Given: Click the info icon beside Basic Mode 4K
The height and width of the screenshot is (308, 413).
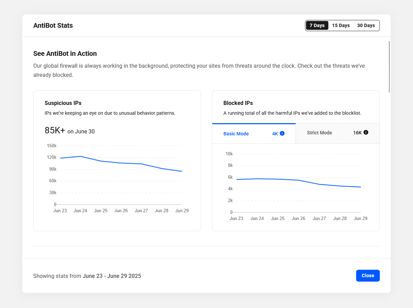Looking at the screenshot, I should point(282,133).
